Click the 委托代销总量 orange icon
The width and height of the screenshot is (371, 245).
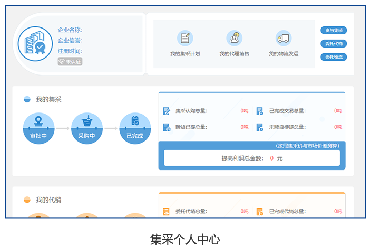pos(167,212)
